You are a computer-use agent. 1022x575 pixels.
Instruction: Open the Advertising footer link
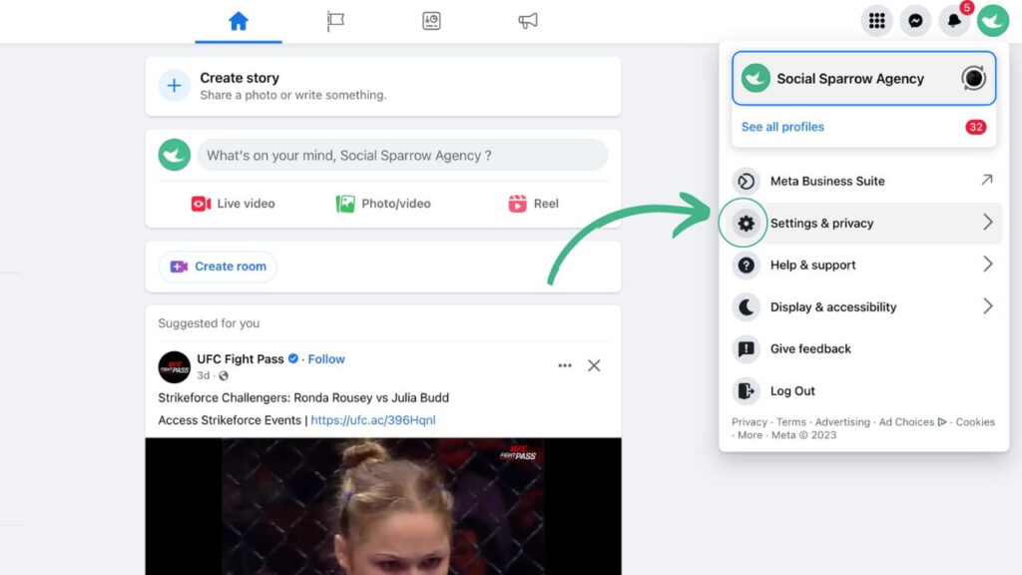coord(842,422)
